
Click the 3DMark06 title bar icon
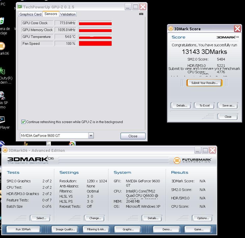pos(5,150)
